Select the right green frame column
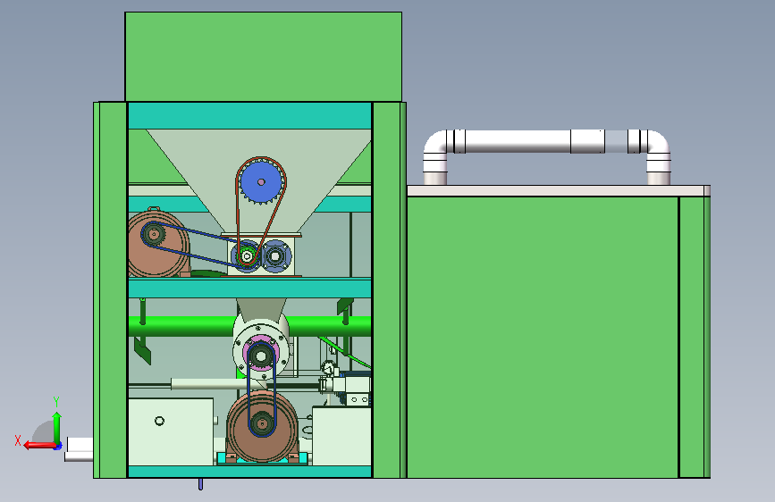 (x=390, y=290)
